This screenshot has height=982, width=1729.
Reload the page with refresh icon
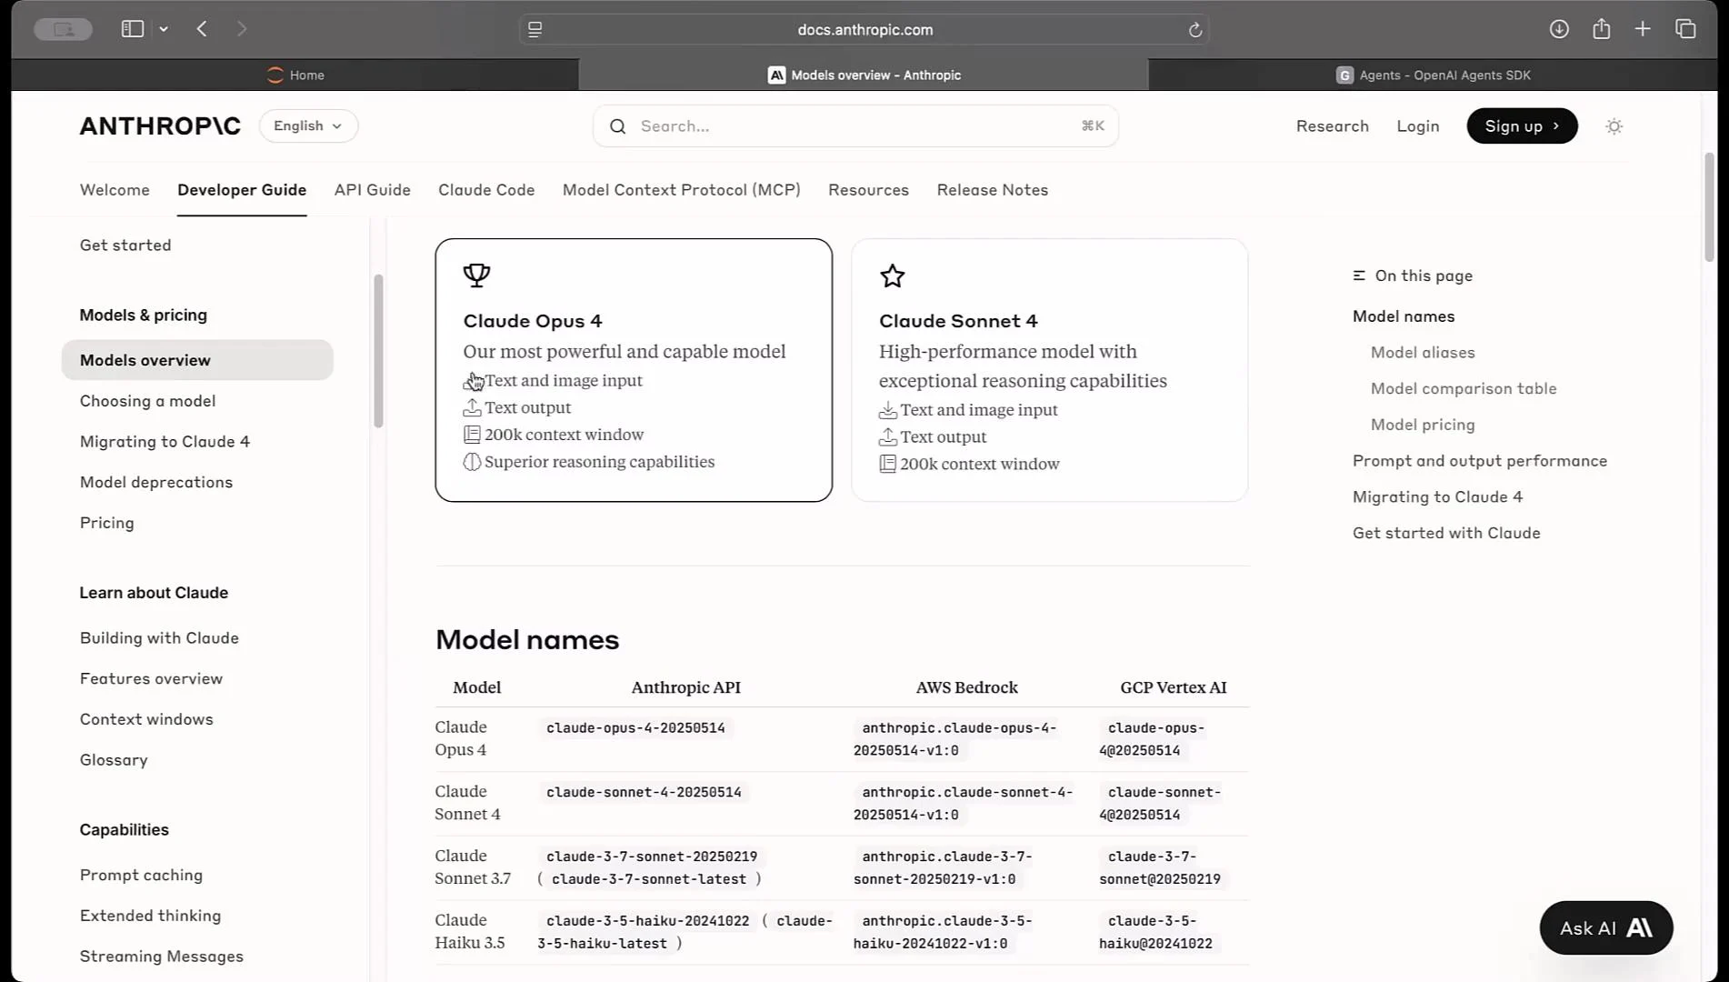[1195, 30]
